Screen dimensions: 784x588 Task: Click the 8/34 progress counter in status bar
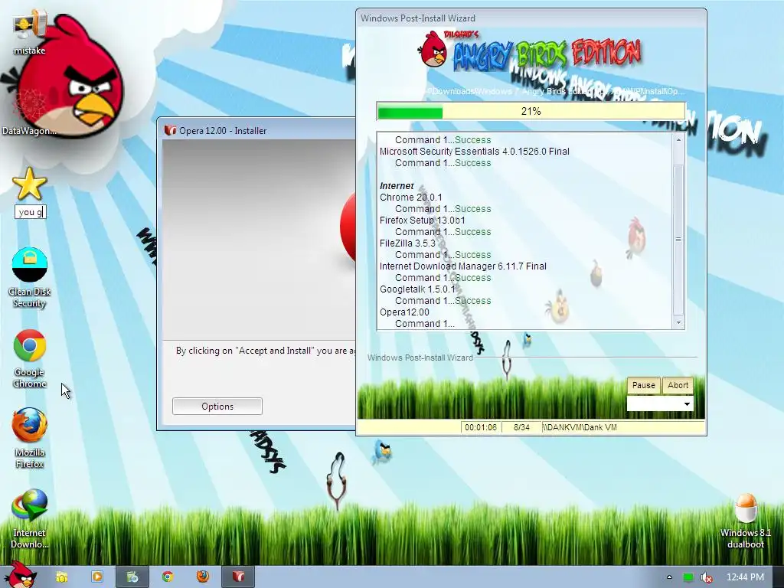(x=521, y=427)
